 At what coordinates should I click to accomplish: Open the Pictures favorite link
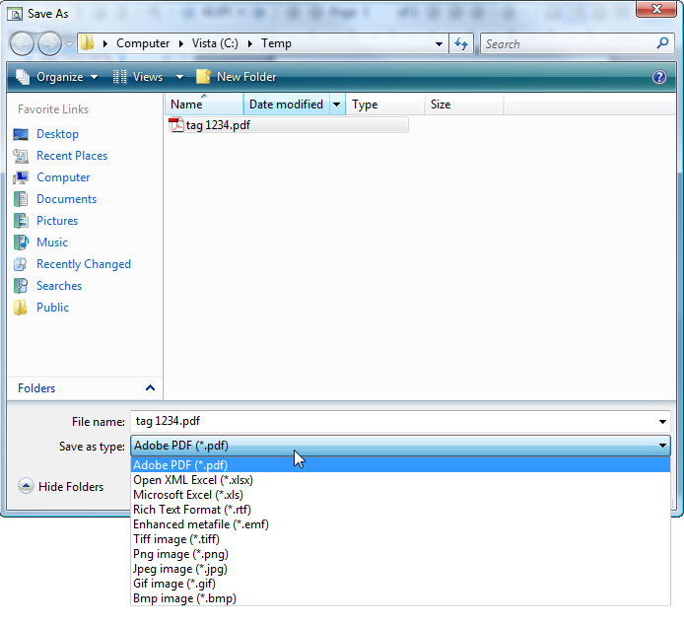(57, 221)
